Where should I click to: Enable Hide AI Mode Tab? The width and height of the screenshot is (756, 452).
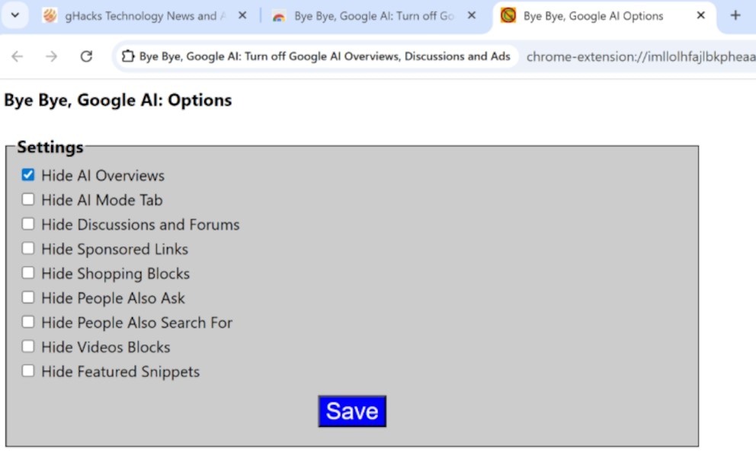(28, 199)
